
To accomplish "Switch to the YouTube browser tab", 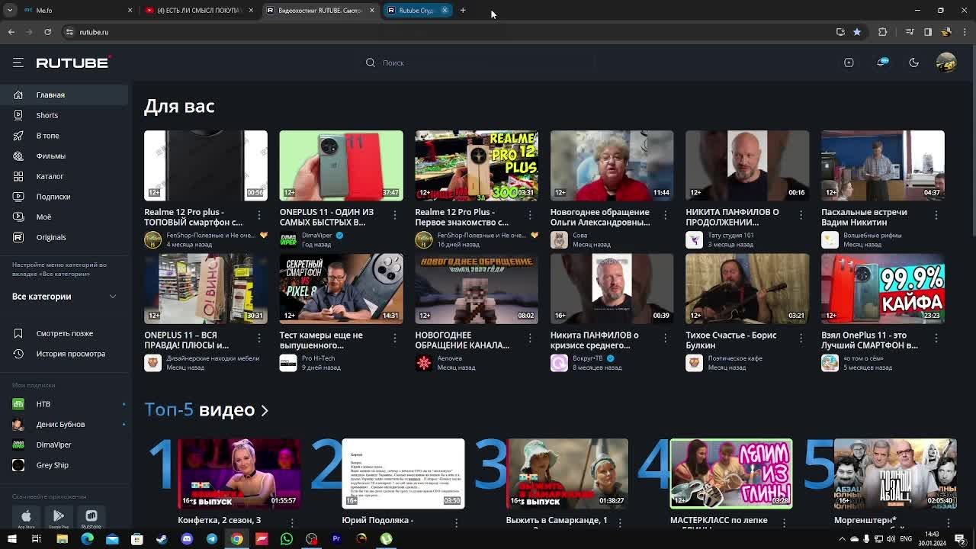I will (x=200, y=10).
